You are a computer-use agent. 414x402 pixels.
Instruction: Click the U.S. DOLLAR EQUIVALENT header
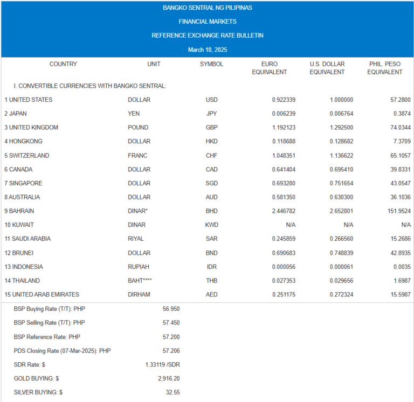[327, 68]
